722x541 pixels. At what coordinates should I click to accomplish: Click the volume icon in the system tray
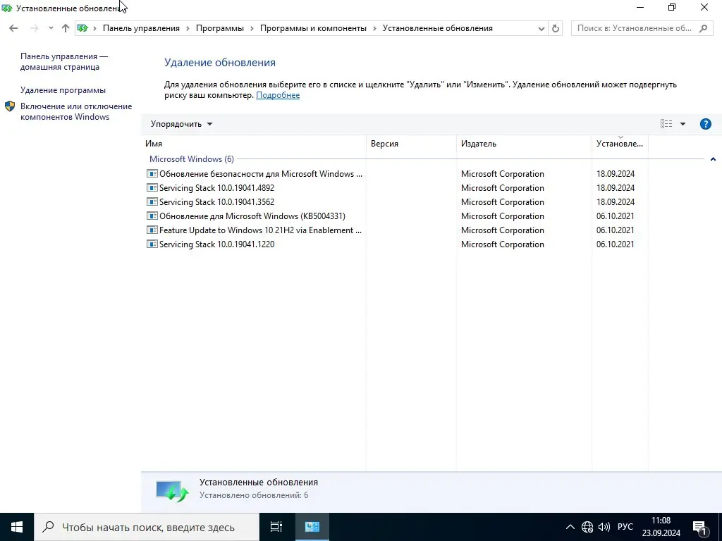(x=604, y=527)
